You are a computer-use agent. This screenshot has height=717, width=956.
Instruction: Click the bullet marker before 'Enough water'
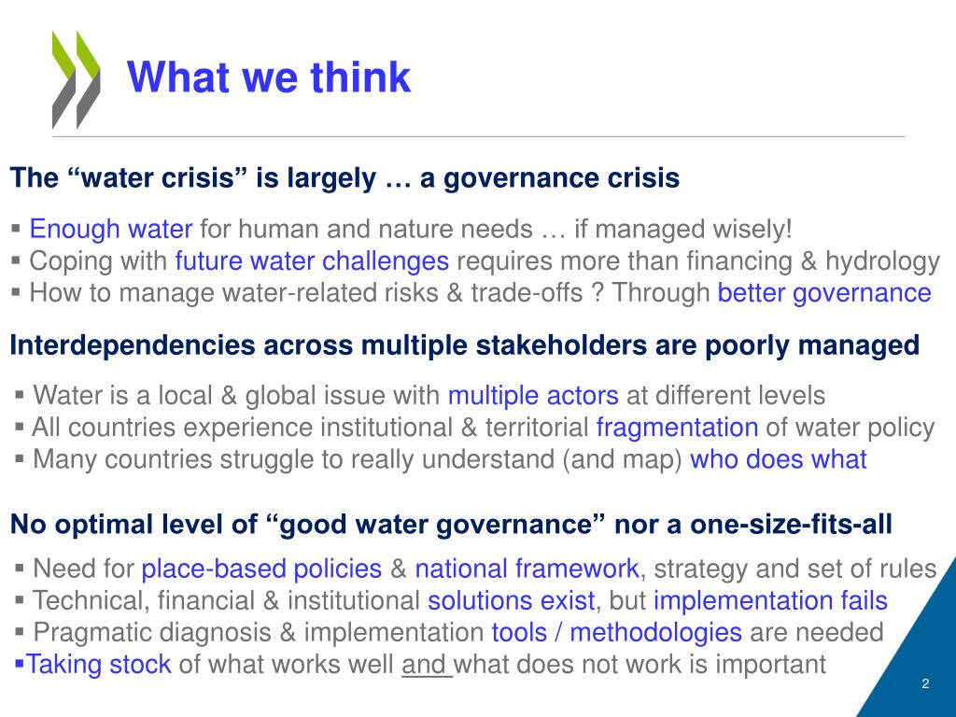click(16, 230)
